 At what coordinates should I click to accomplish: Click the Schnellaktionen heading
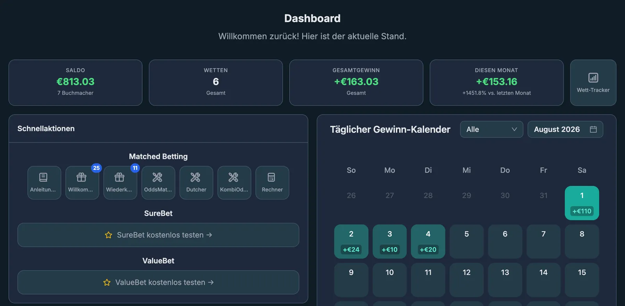tap(46, 129)
